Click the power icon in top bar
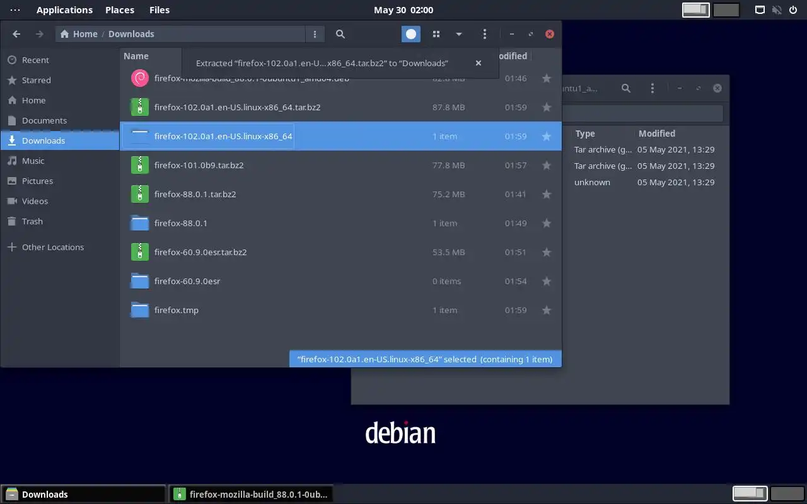 tap(793, 10)
